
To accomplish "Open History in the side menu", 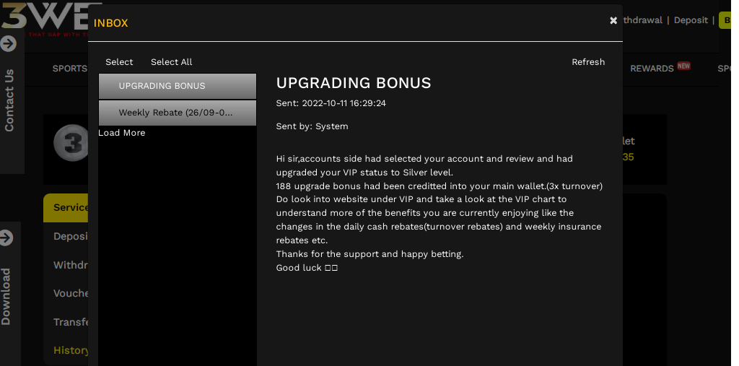I will 71,350.
